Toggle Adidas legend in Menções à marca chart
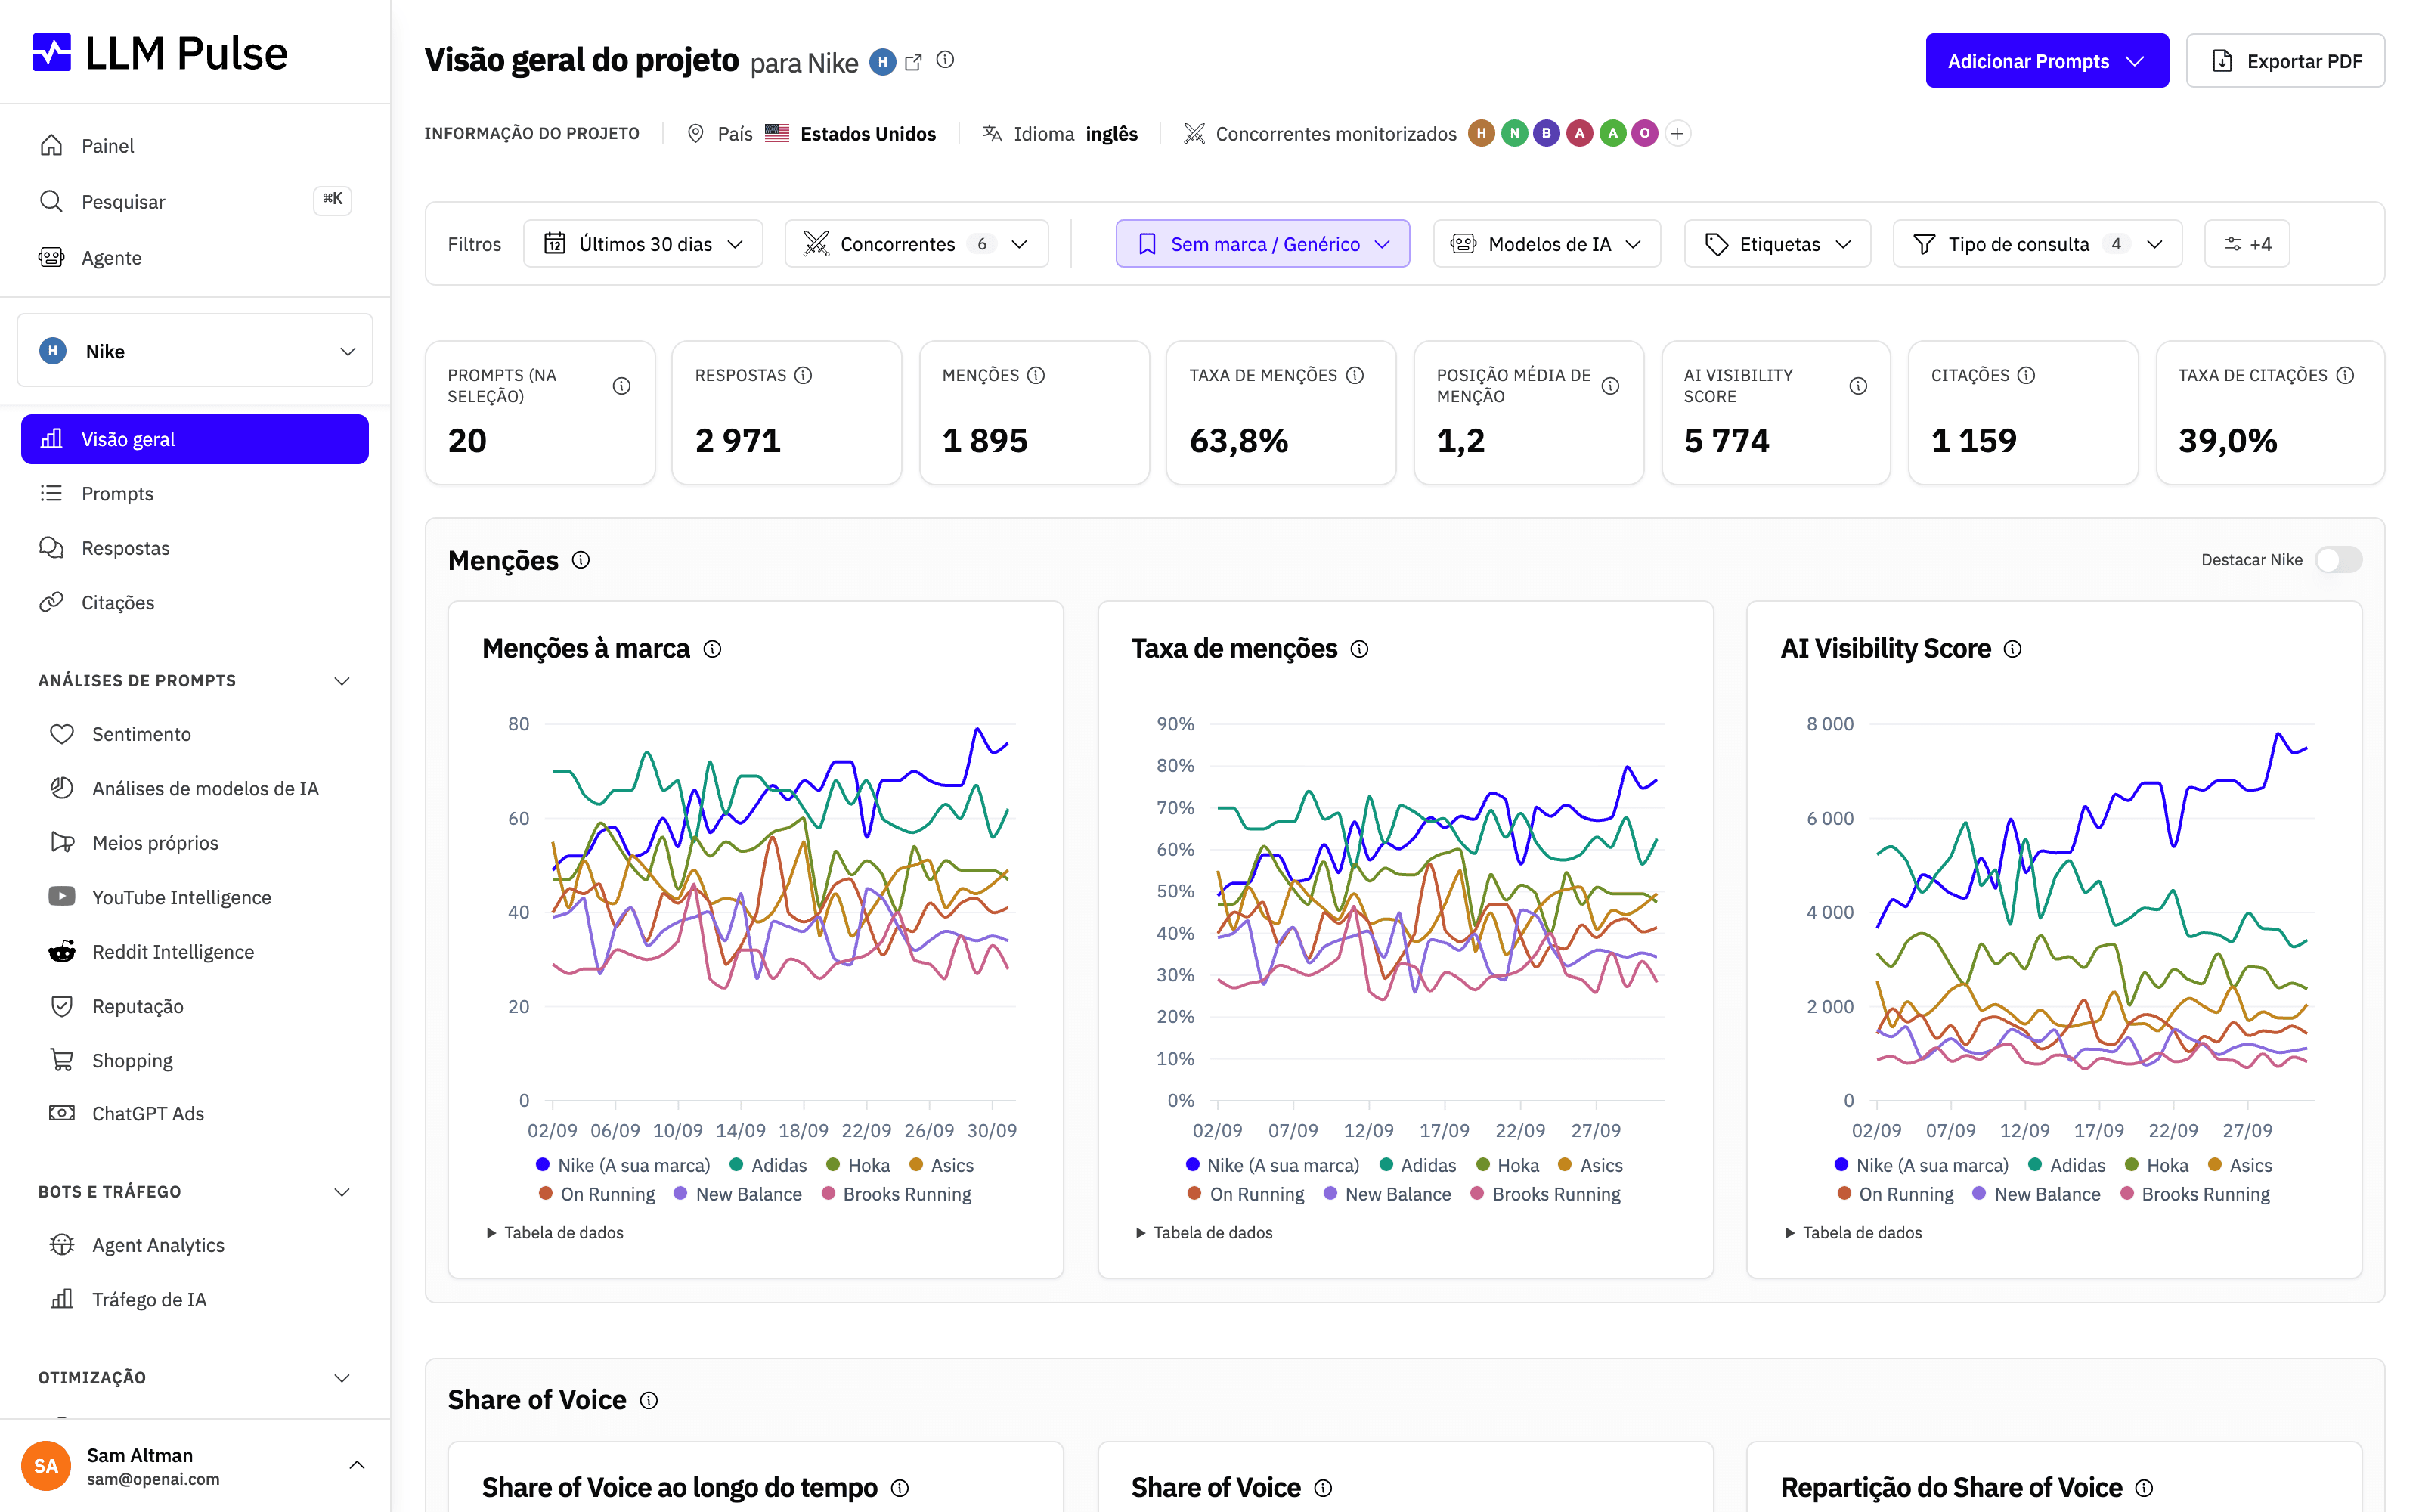 [x=768, y=1165]
